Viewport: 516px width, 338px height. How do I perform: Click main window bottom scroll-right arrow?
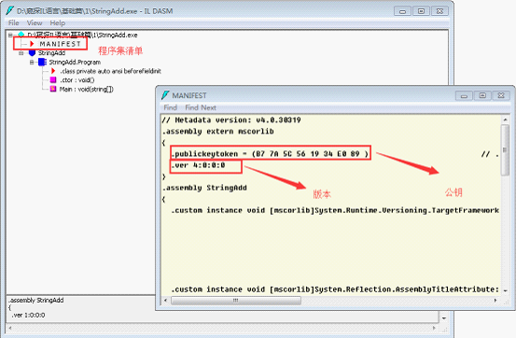[x=435, y=328]
